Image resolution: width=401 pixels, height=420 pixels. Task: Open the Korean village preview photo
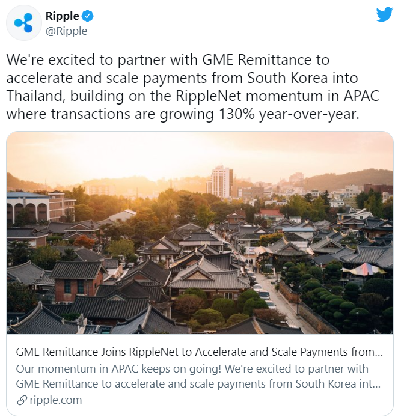pos(200,233)
